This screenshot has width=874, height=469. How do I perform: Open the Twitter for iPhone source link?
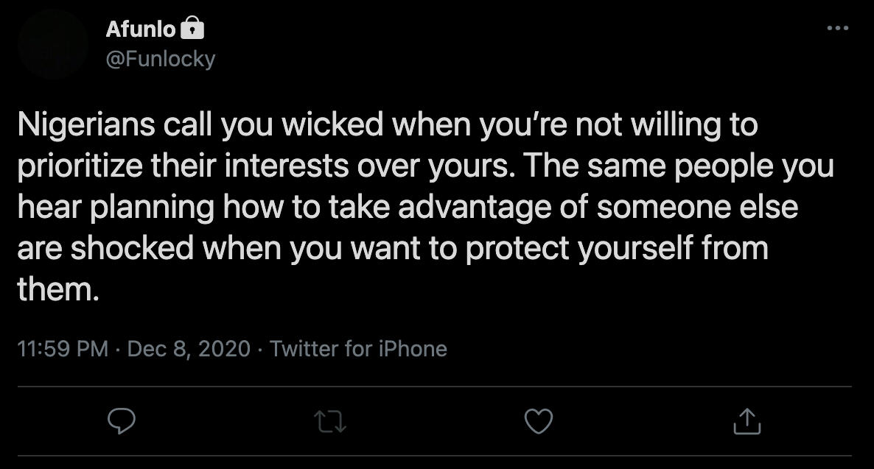click(x=358, y=348)
